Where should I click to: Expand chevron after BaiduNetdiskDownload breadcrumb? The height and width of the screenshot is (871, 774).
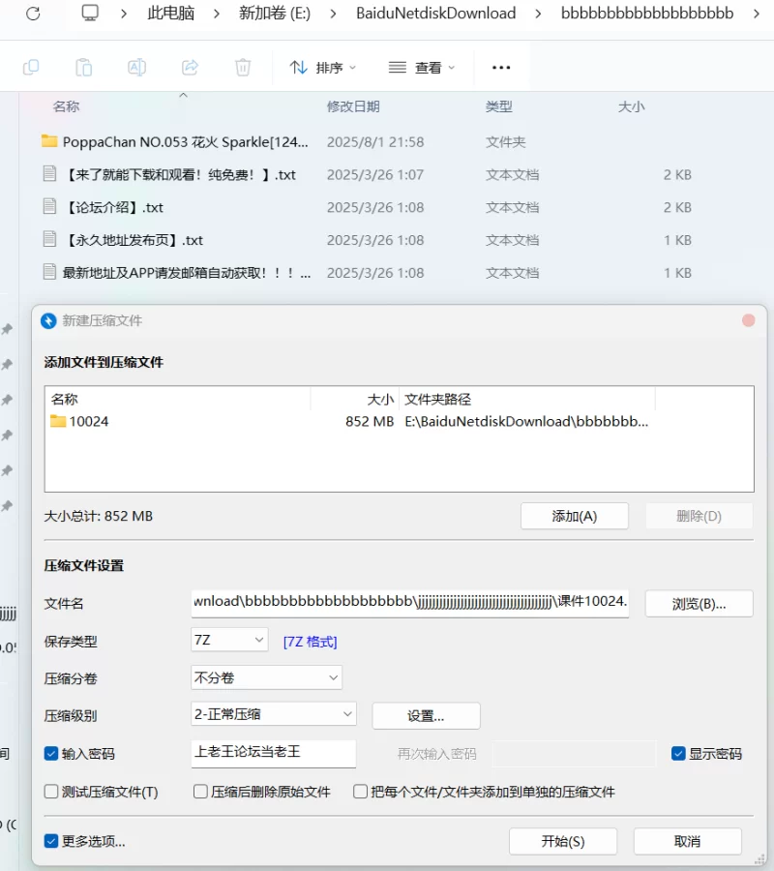tap(538, 14)
